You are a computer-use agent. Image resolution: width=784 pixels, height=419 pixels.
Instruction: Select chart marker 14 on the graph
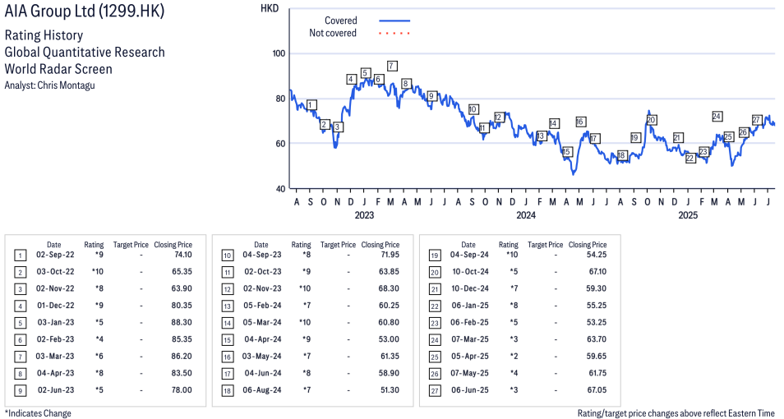click(554, 123)
